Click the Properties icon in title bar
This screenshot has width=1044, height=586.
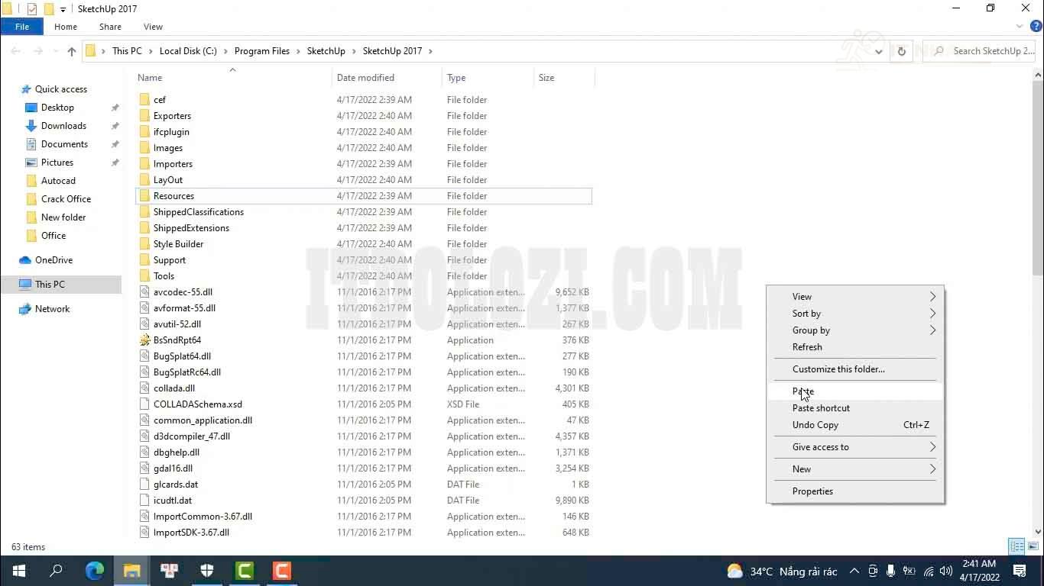click(x=32, y=9)
